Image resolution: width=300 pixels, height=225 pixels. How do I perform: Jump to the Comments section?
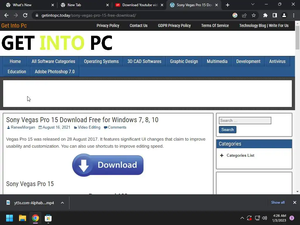pos(117,127)
